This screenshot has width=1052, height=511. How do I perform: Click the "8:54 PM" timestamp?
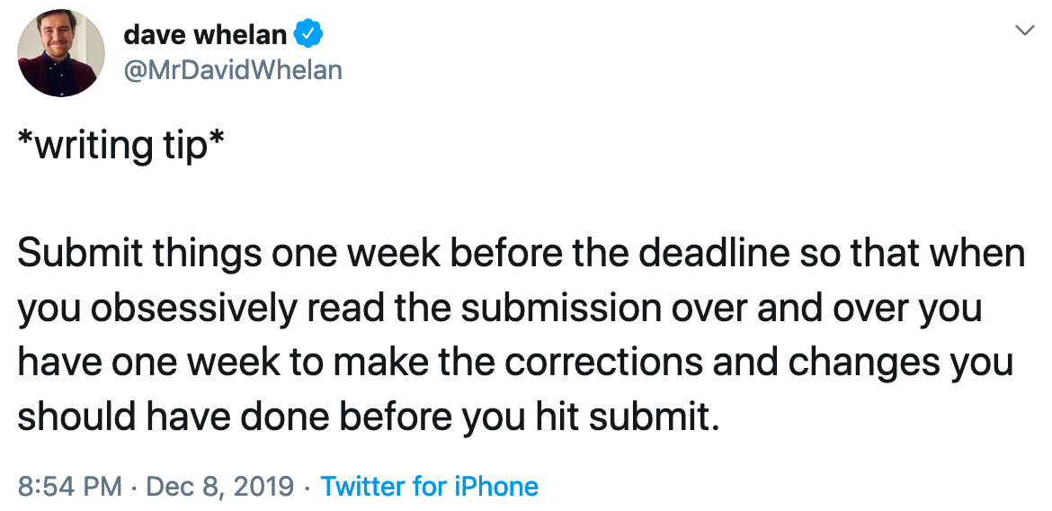[x=69, y=487]
